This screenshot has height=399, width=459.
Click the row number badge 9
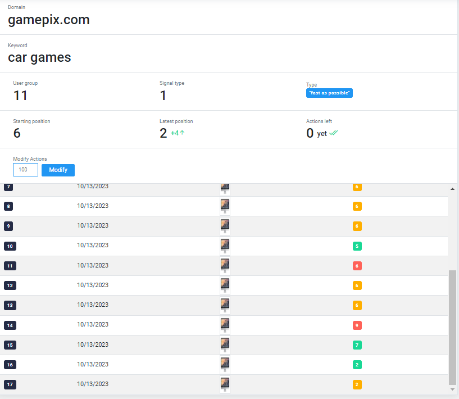pos(8,226)
